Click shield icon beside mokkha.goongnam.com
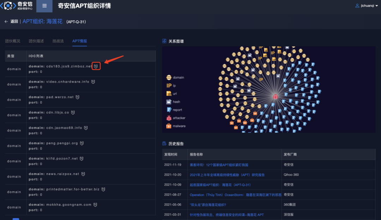Screen dimensions: 381x220 [95, 205]
